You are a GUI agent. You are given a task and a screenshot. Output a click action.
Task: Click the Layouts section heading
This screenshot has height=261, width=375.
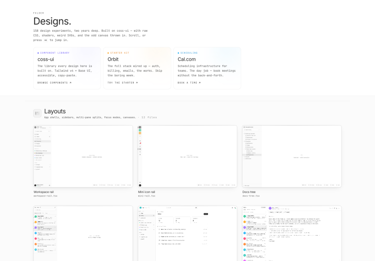(x=55, y=111)
